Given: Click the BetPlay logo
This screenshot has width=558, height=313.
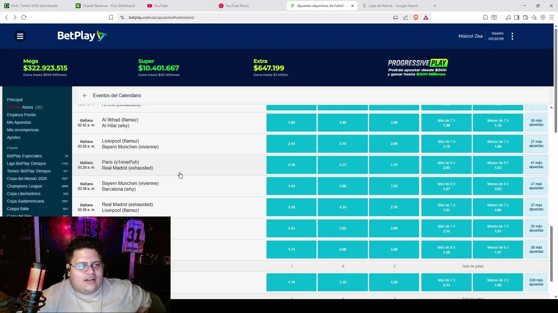Looking at the screenshot, I should (82, 36).
